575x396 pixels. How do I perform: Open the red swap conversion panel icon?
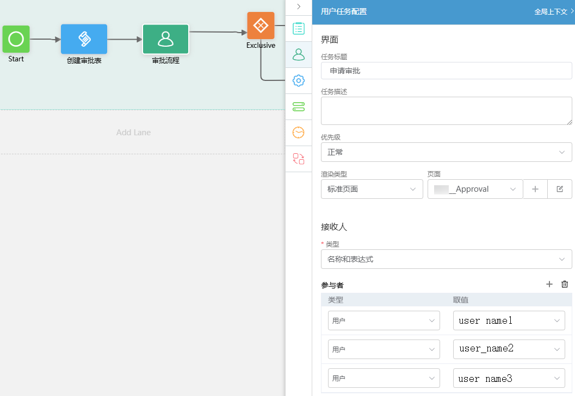pos(299,159)
